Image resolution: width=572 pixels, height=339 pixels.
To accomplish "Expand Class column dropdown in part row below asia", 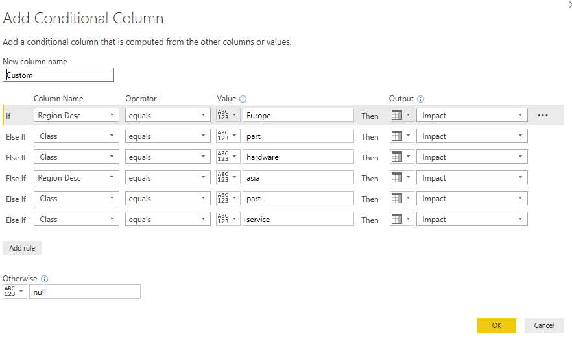I will click(77, 198).
